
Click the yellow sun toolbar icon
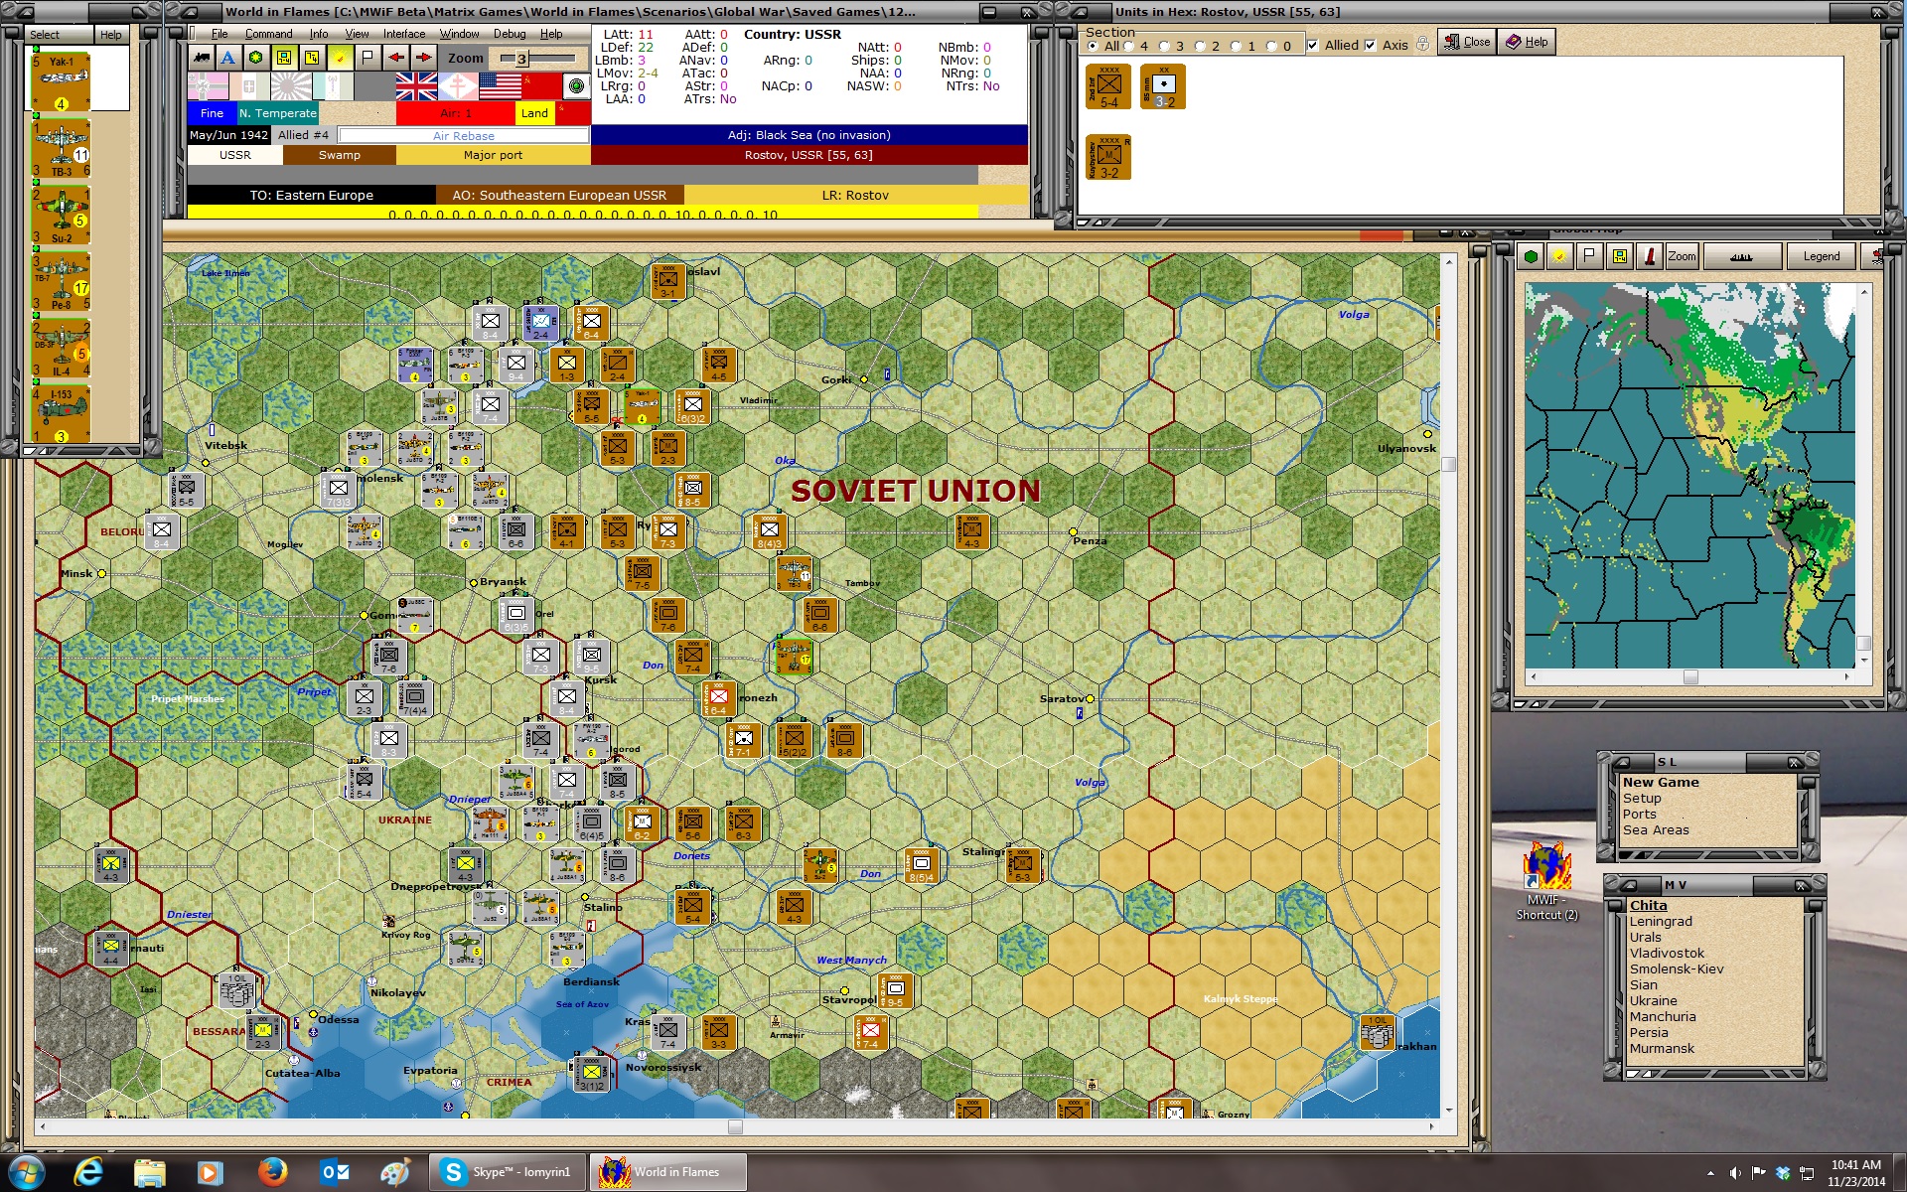click(340, 58)
